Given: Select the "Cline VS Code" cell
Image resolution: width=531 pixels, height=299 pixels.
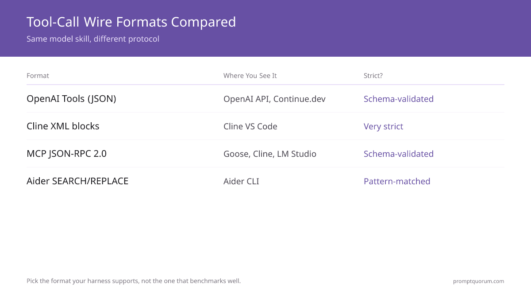Looking at the screenshot, I should 250,126.
